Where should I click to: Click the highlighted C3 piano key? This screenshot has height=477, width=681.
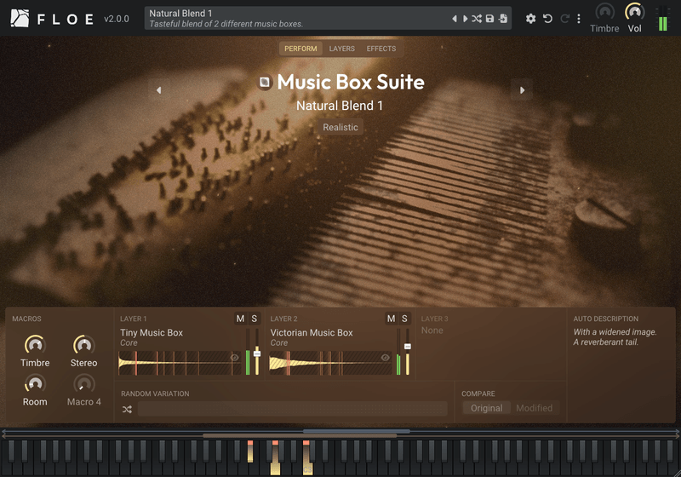(307, 467)
